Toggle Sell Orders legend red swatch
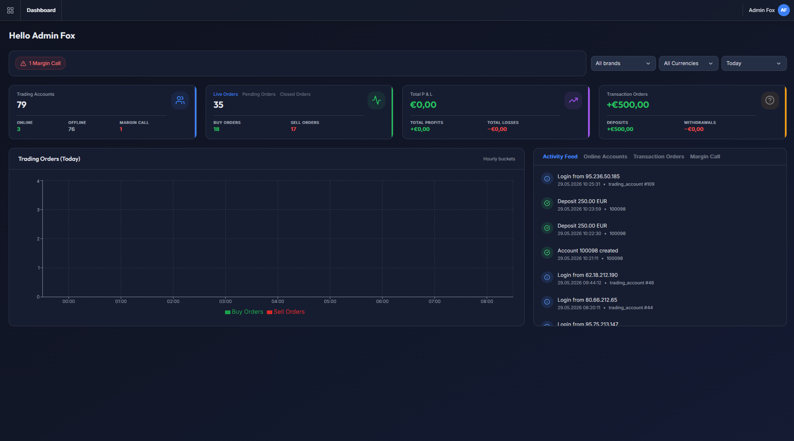The image size is (794, 441). pyautogui.click(x=269, y=312)
